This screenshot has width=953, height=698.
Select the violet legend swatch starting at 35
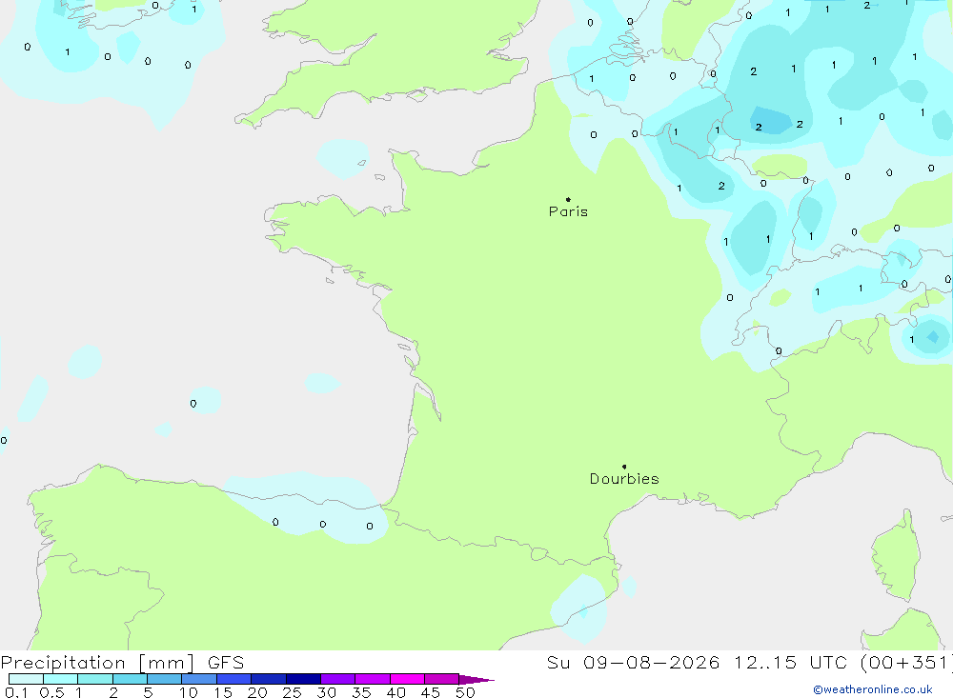pos(373,679)
